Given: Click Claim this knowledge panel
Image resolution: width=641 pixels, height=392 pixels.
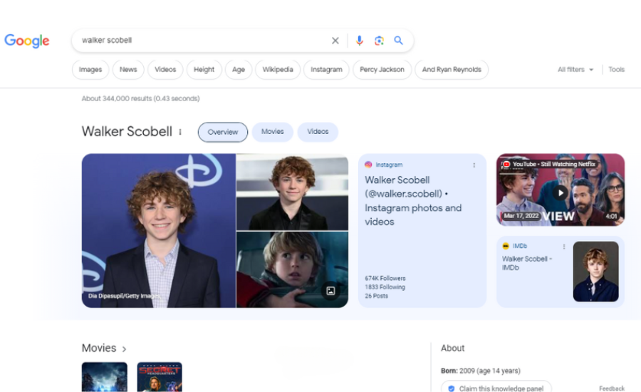Looking at the screenshot, I should 496,388.
